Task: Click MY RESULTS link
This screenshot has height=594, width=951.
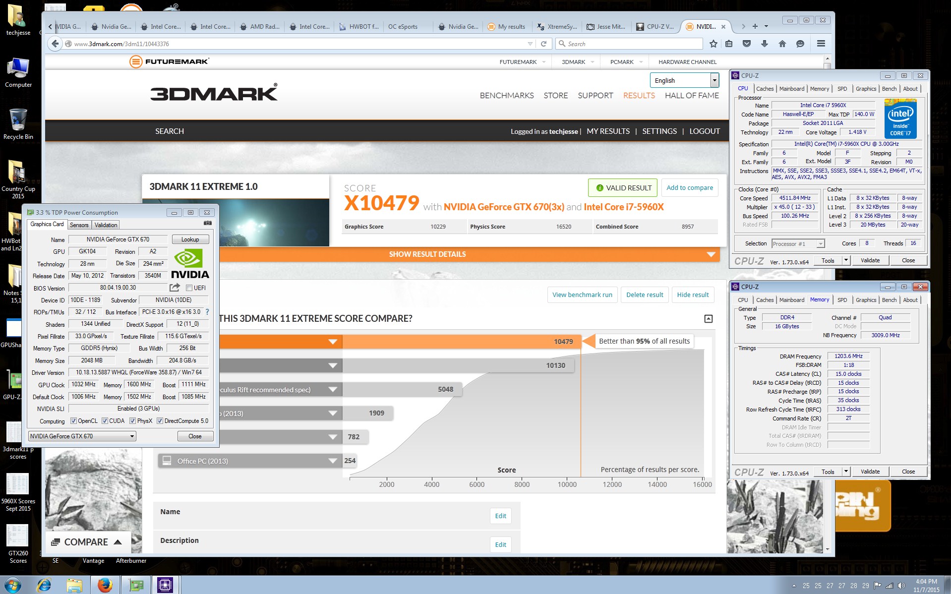Action: [608, 131]
